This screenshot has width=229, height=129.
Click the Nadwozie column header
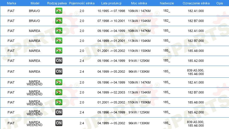point(167,3)
